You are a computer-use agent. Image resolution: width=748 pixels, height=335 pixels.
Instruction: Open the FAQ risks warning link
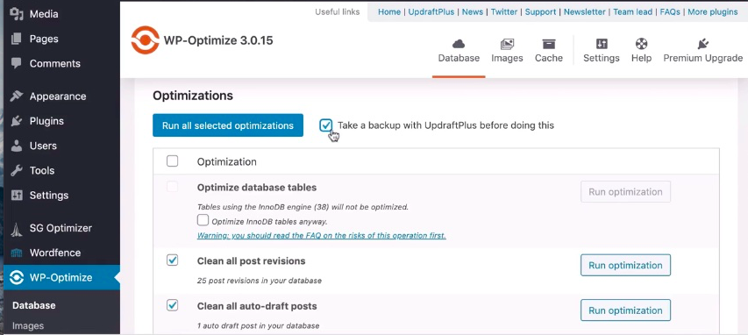pos(322,236)
